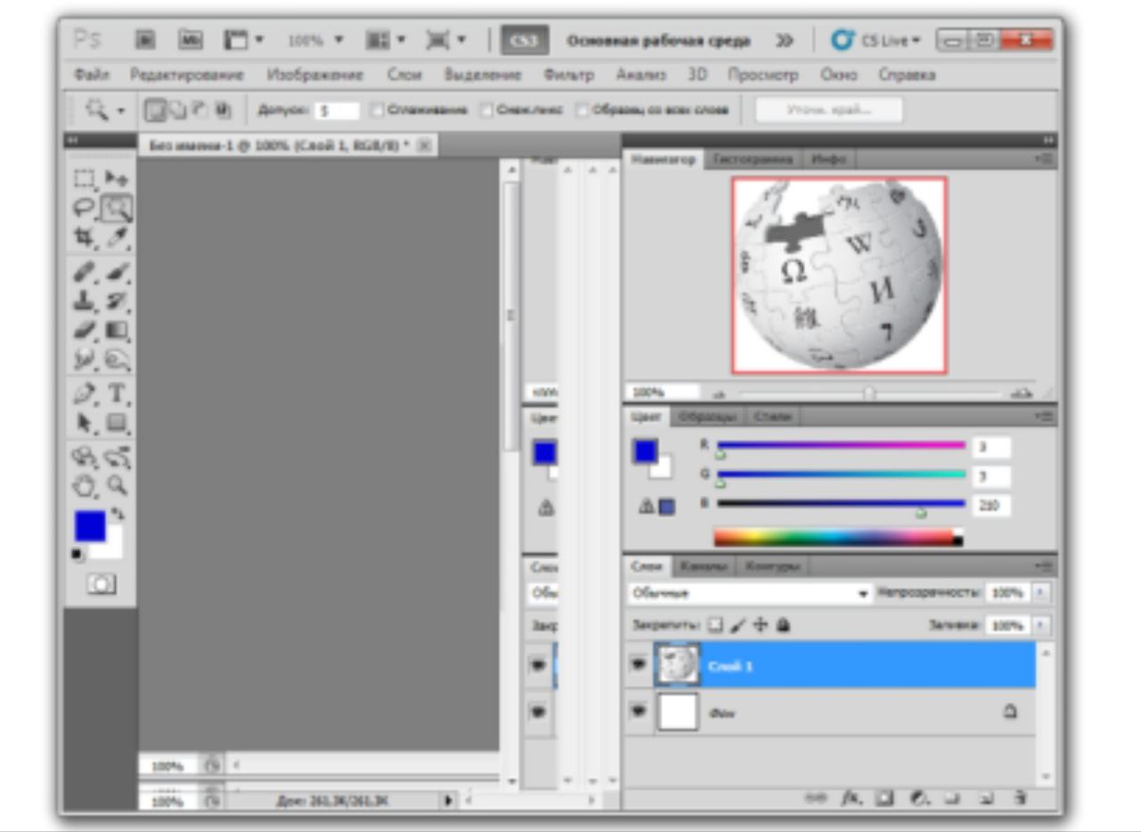Select the Crop tool
The width and height of the screenshot is (1141, 832).
click(86, 237)
